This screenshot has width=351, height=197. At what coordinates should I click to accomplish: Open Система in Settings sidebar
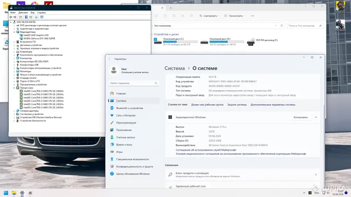[134, 101]
